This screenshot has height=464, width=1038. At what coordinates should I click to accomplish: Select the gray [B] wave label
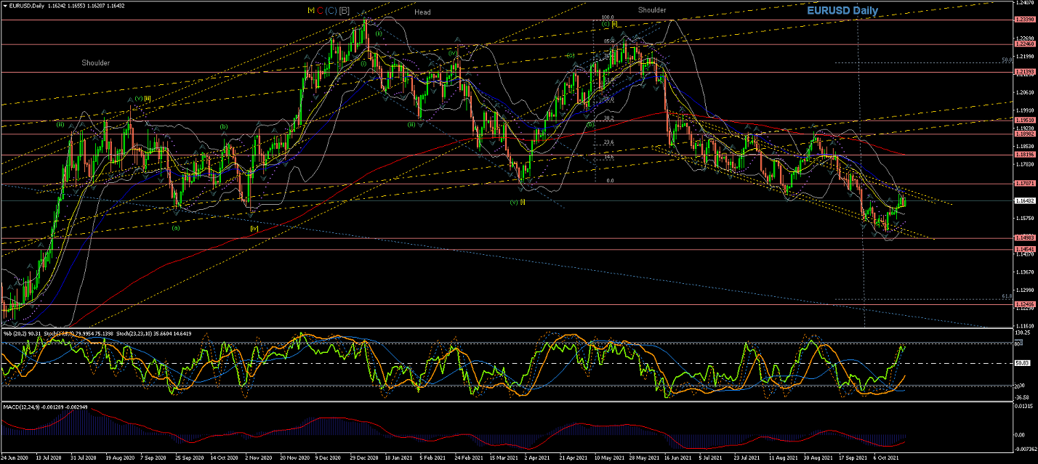point(344,10)
